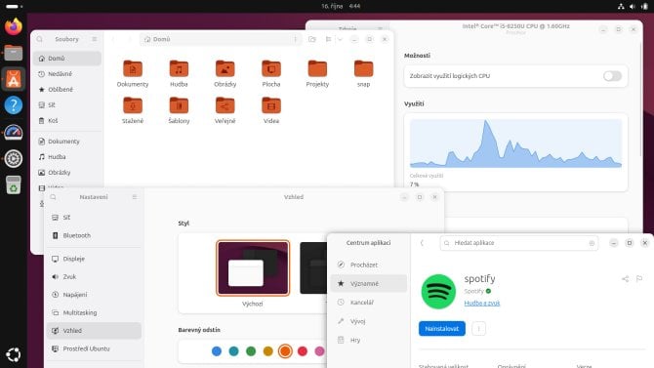Click search icon in Soubory sidebar

tap(40, 39)
